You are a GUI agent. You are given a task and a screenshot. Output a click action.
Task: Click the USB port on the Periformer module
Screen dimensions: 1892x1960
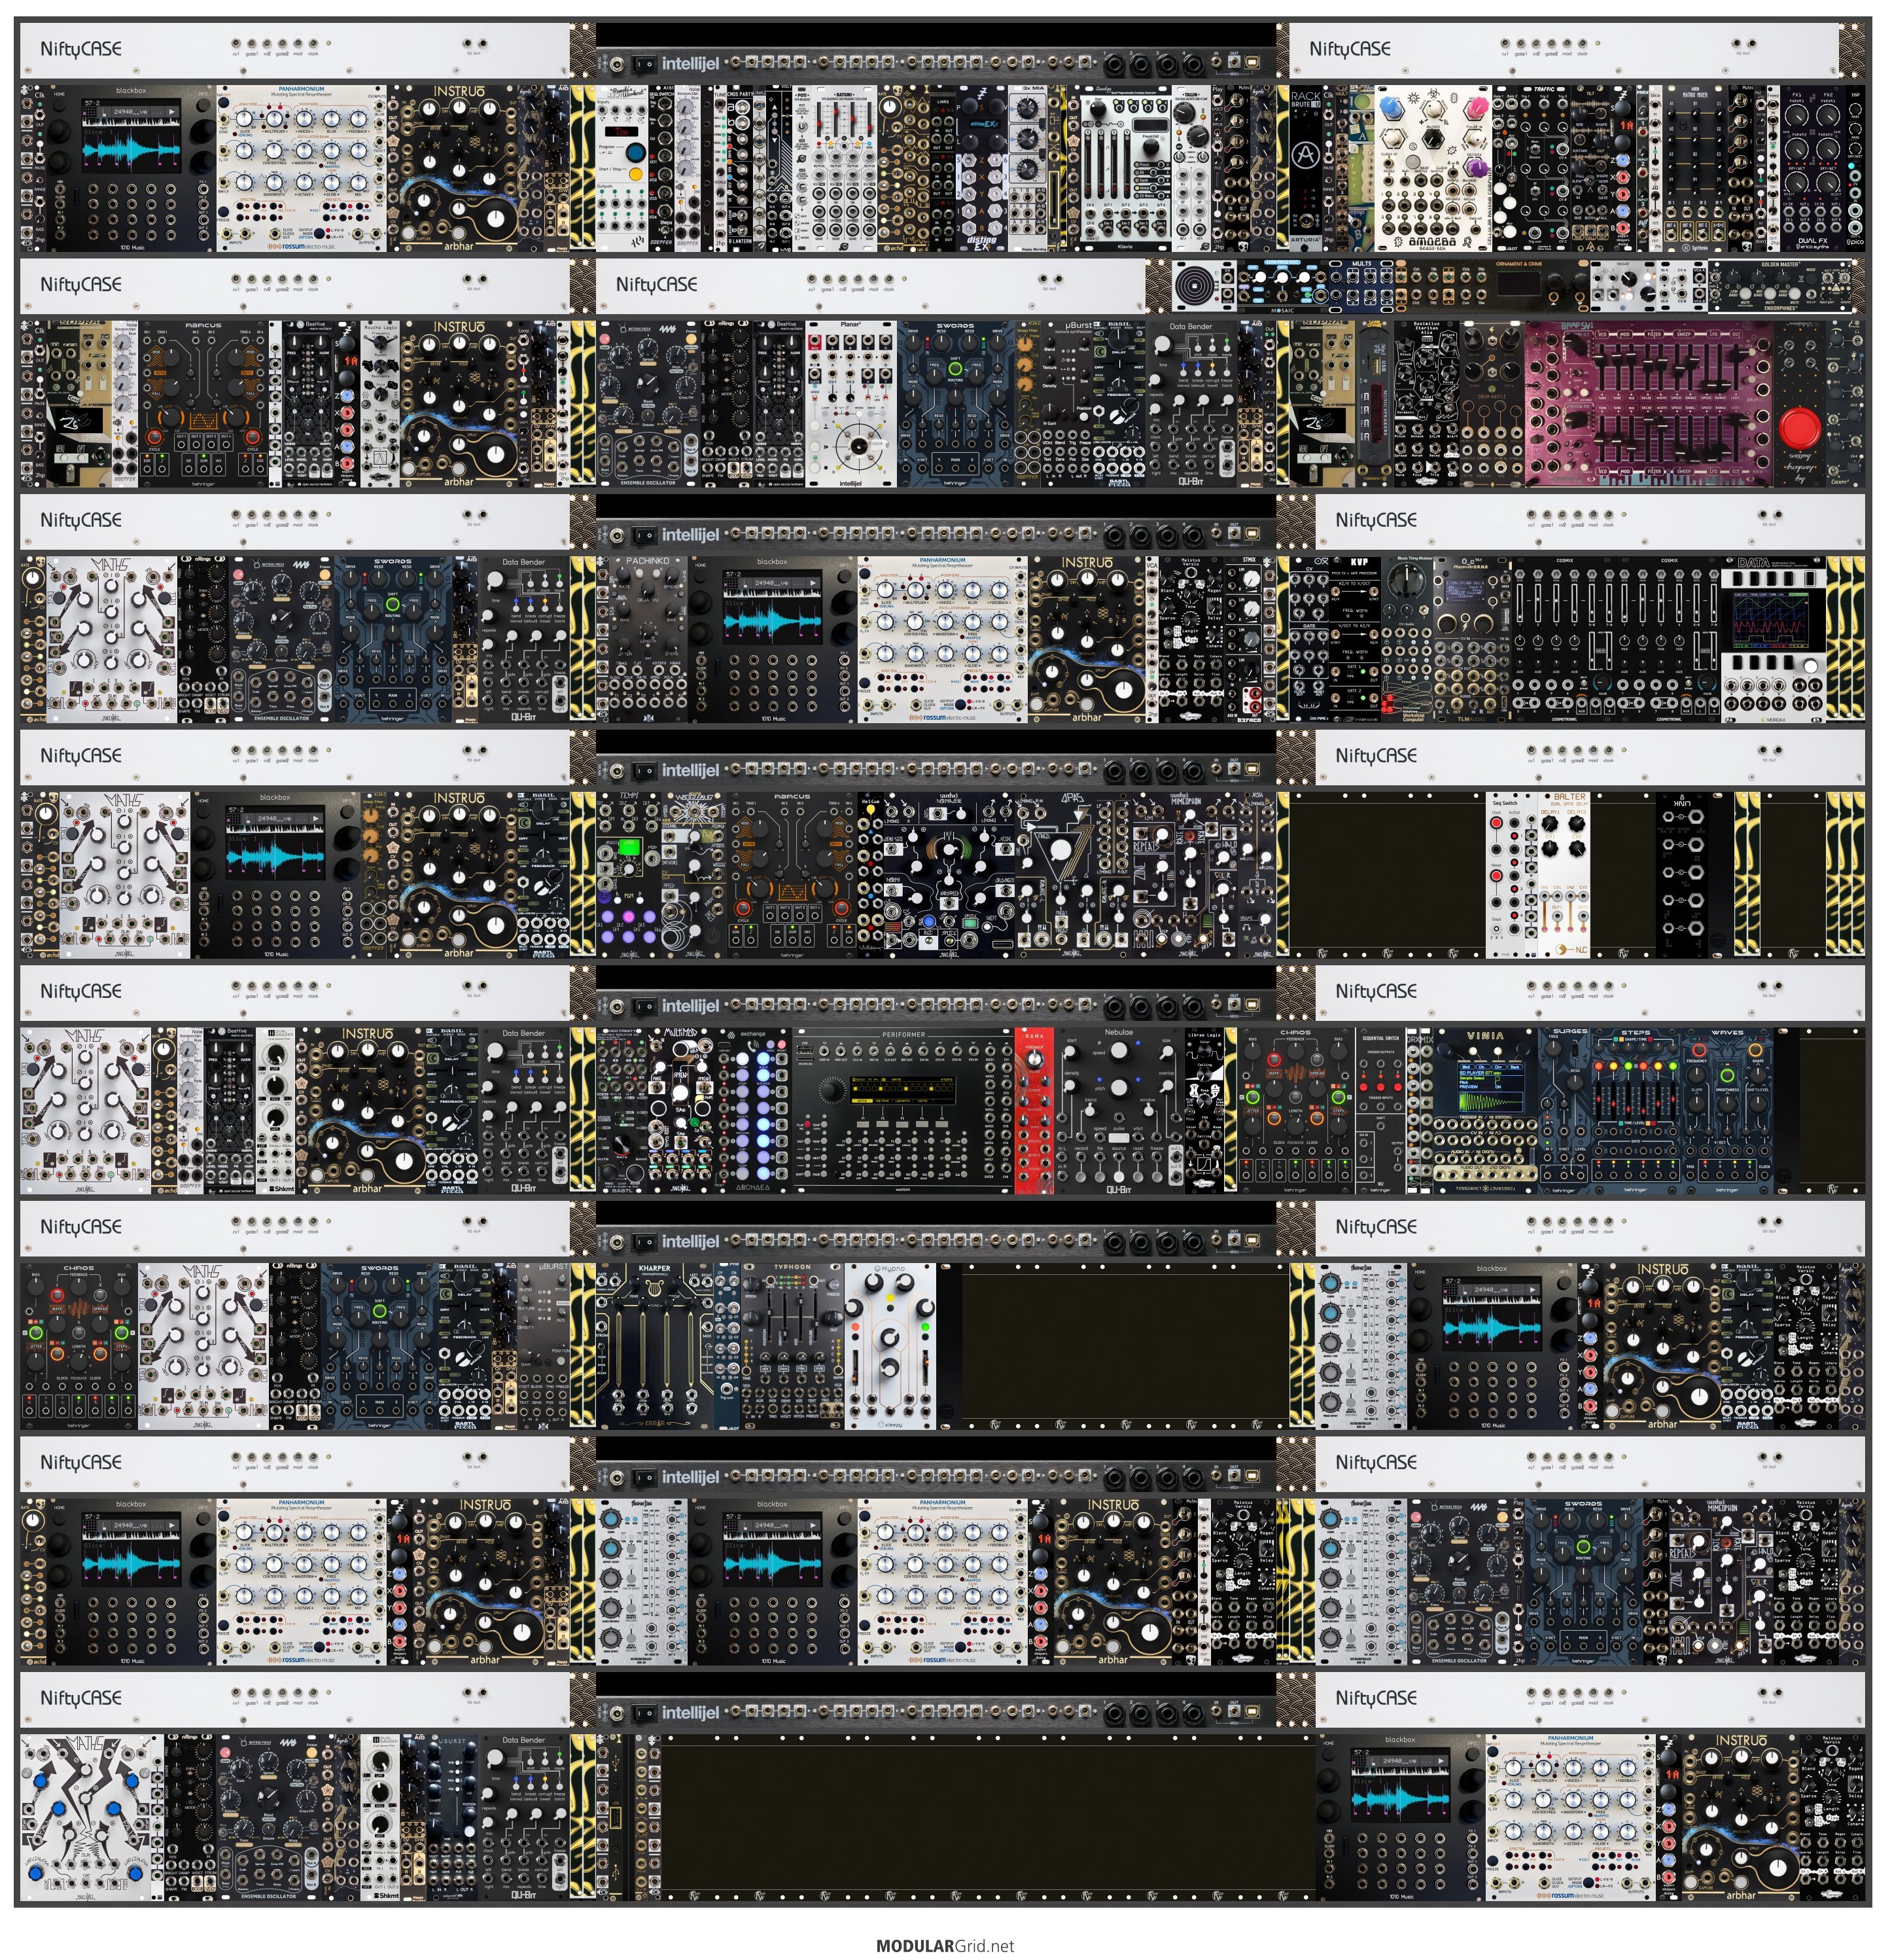click(x=805, y=1051)
